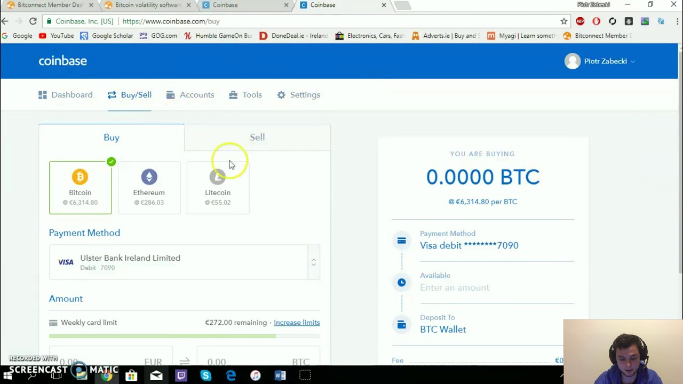Click the card icon beside Weekly card limit

tap(53, 323)
